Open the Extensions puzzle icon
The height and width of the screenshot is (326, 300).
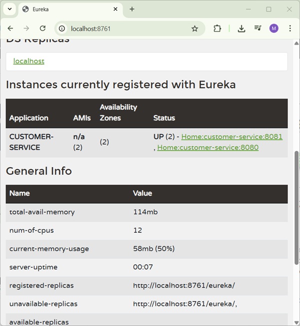[217, 29]
